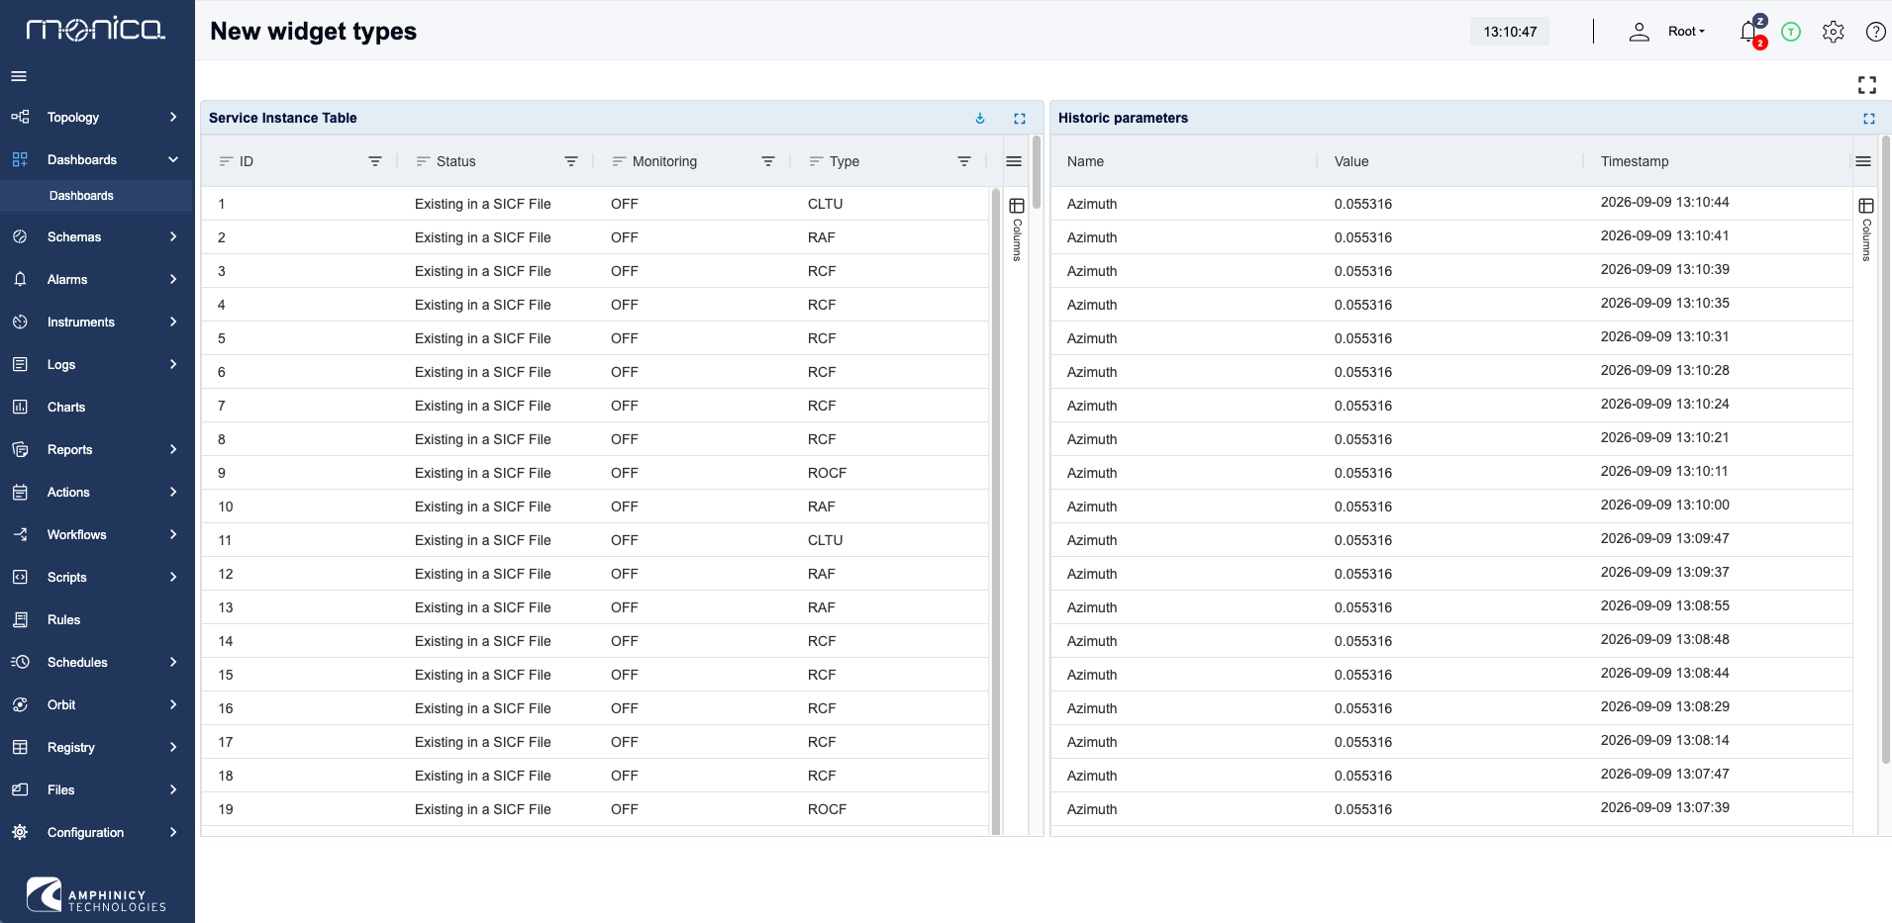Open the Root user dropdown
The image size is (1892, 923).
click(x=1686, y=32)
